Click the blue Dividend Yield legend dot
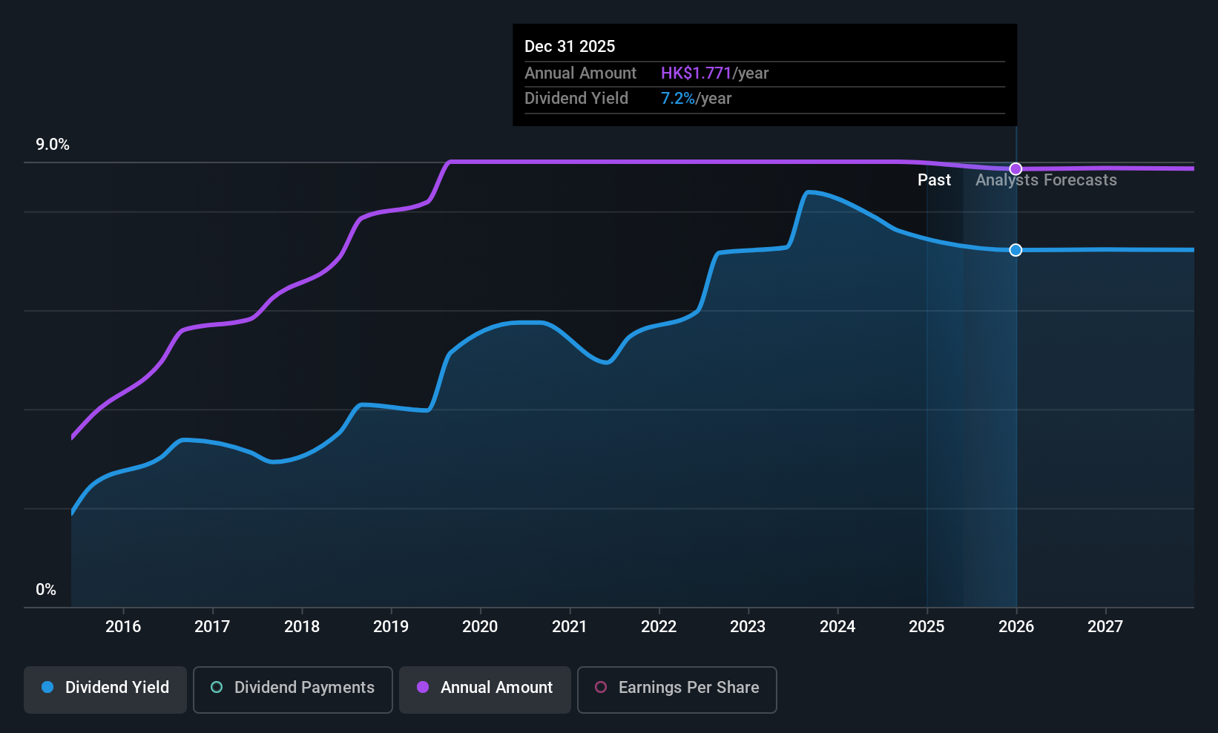 coord(47,688)
